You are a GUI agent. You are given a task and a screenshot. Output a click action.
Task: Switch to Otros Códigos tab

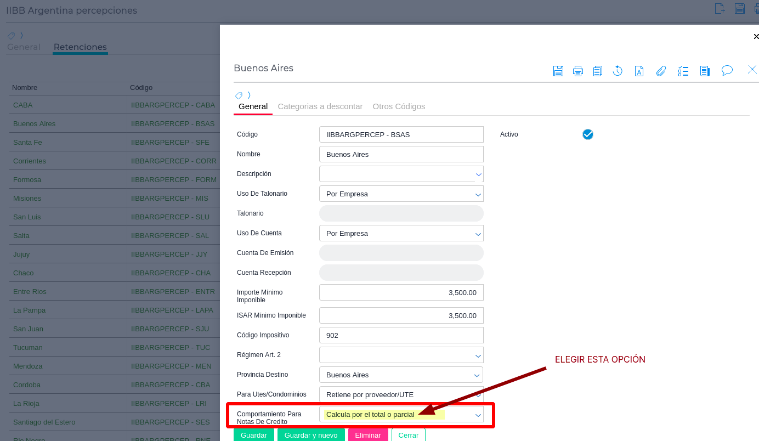pyautogui.click(x=399, y=106)
